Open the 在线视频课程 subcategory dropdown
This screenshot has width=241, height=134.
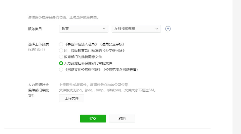point(136,29)
